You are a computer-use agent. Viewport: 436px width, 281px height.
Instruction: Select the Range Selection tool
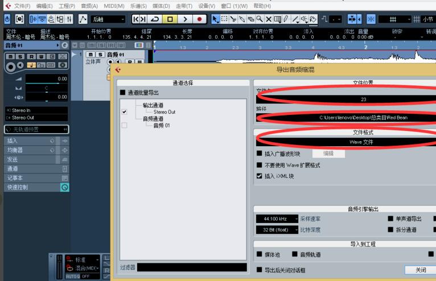coord(224,19)
